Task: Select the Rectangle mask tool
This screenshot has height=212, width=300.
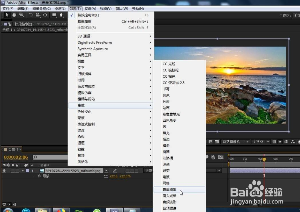Action: (x=54, y=15)
